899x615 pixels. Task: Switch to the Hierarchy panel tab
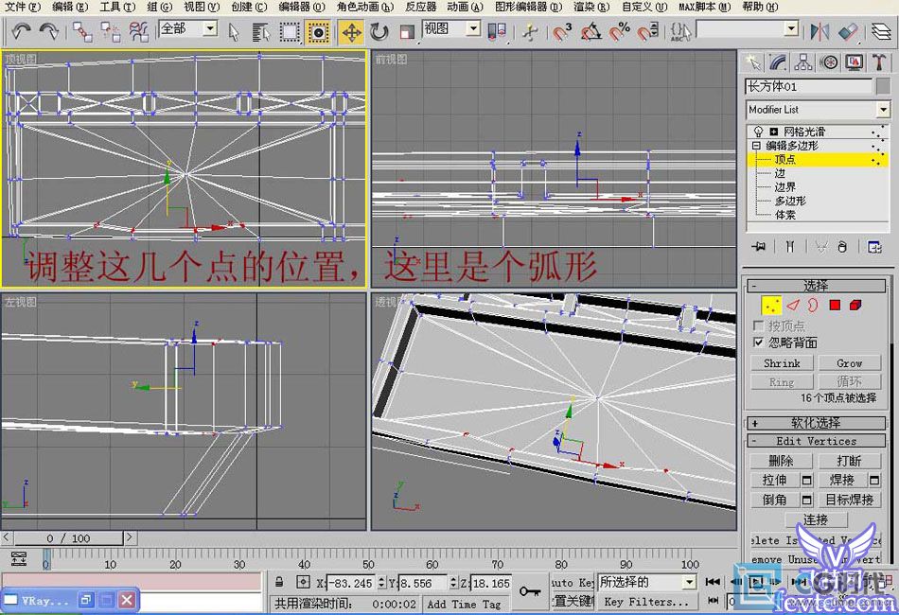click(x=803, y=61)
